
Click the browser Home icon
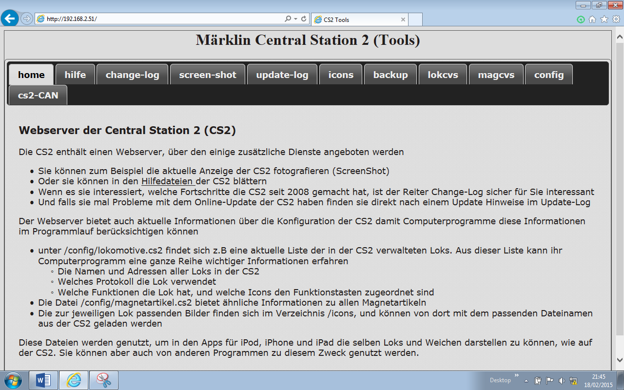click(x=592, y=19)
